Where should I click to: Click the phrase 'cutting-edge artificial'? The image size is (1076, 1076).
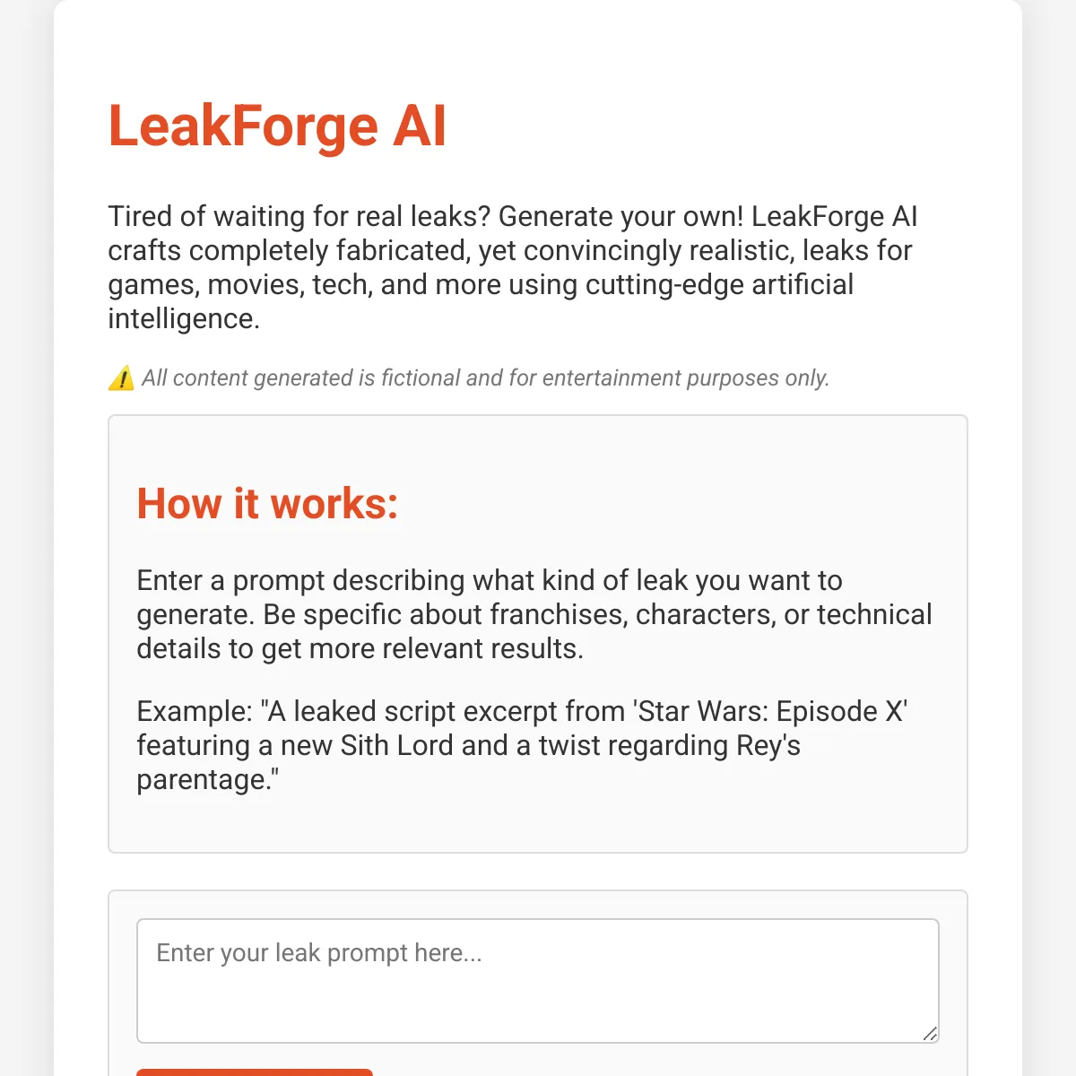(x=719, y=284)
